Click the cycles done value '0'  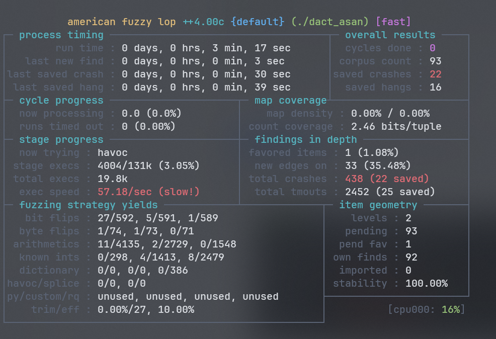pos(433,48)
